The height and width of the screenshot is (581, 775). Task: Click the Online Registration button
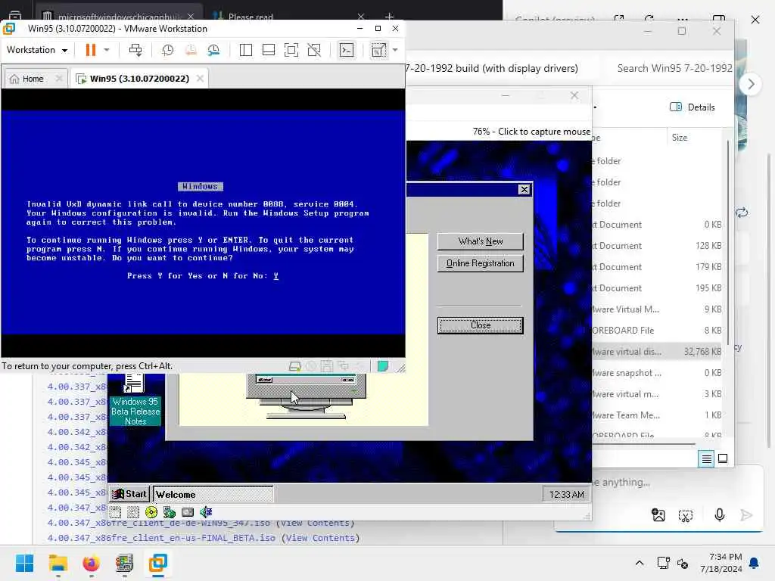pyautogui.click(x=481, y=263)
